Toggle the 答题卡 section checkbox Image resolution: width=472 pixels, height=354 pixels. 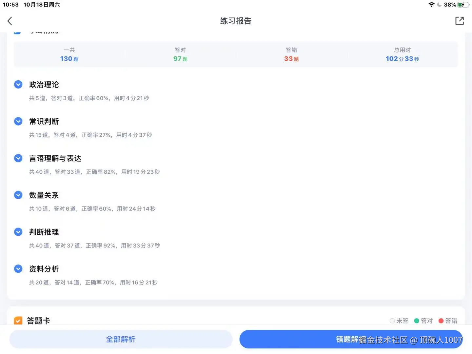(x=18, y=321)
